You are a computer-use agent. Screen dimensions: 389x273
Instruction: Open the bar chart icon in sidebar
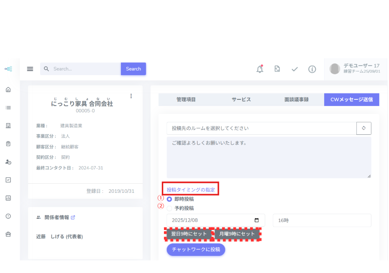click(8, 198)
